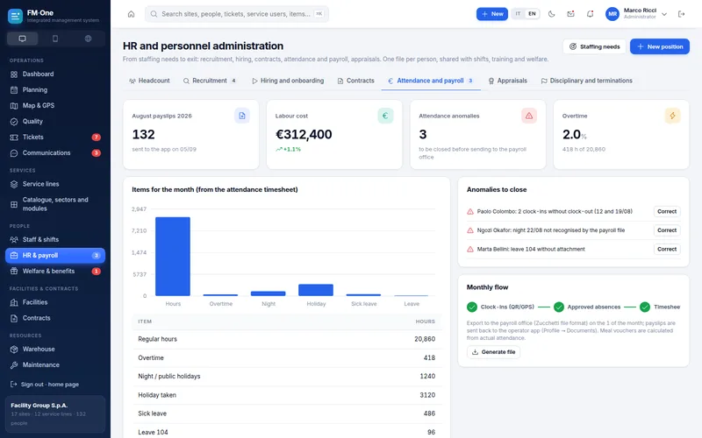Open Quality section
702x438 pixels.
pos(55,122)
